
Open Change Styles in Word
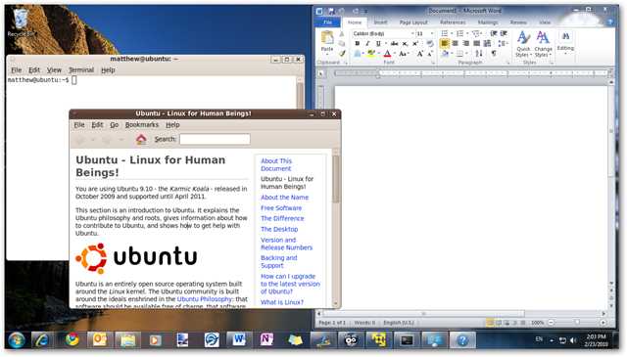pos(543,44)
